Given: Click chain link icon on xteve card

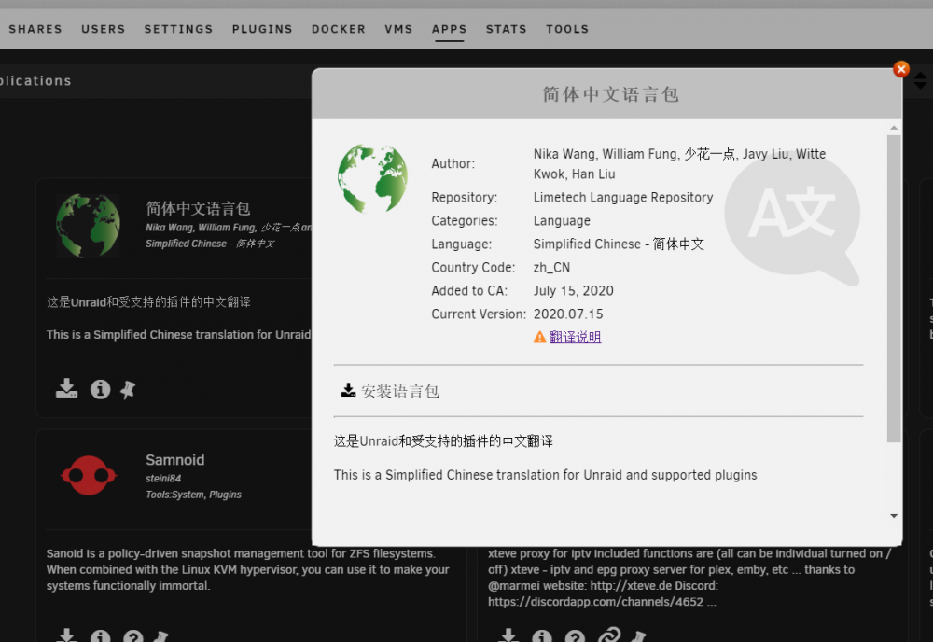Looking at the screenshot, I should (608, 635).
